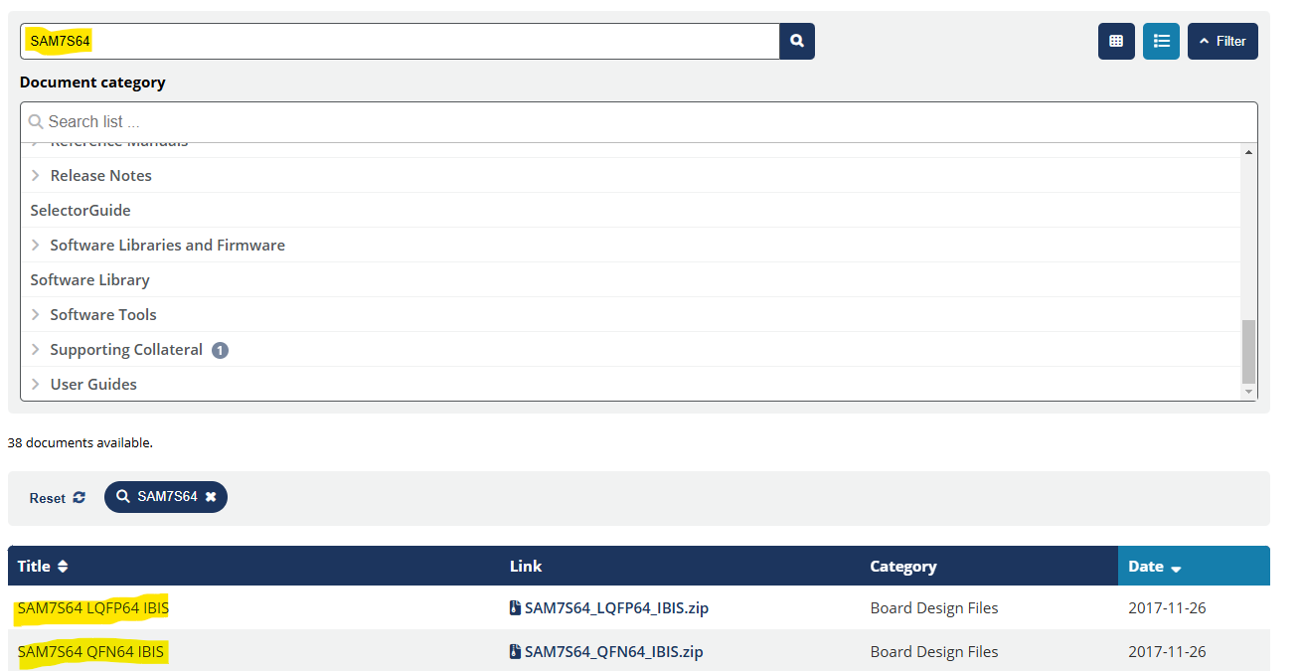Switch to list view icon
Image resolution: width=1303 pixels, height=671 pixels.
tap(1161, 42)
